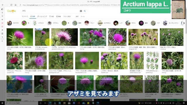Add a new tab with sidebar plus icon
The height and width of the screenshot is (105, 187).
coord(2,41)
